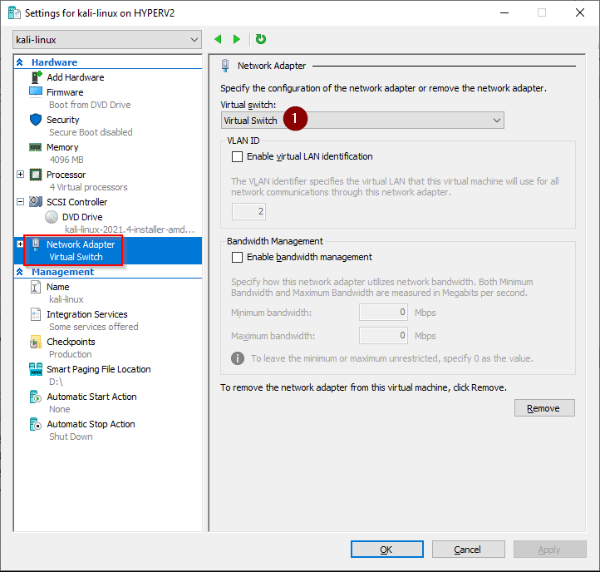Enable virtual LAN identification checkbox
The image size is (600, 572).
(238, 156)
